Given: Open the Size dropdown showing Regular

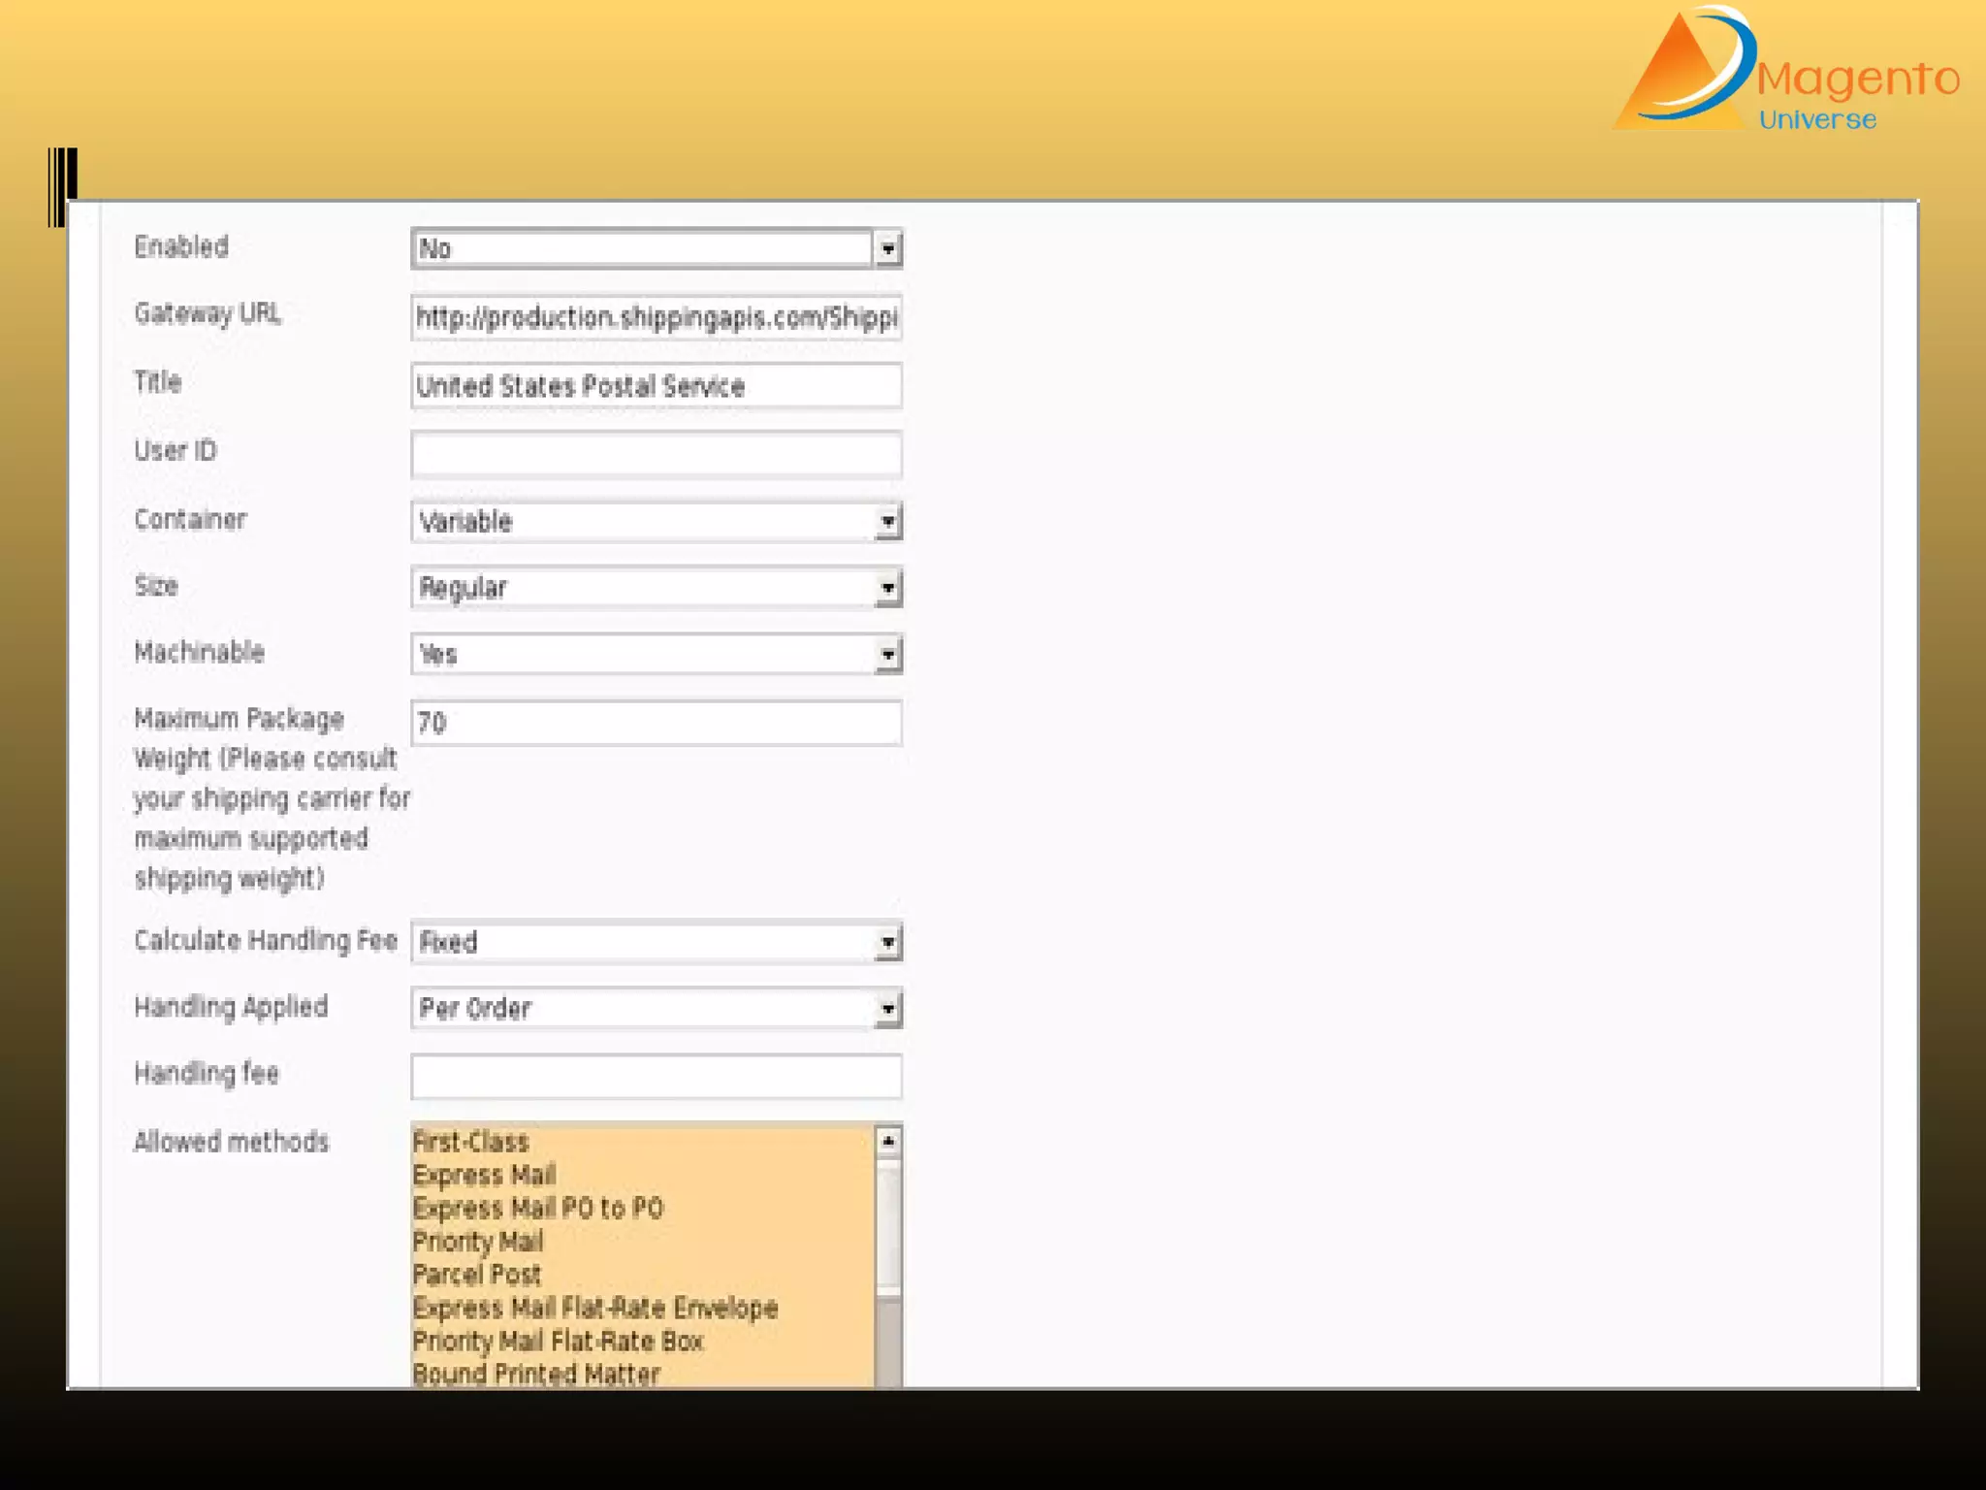Looking at the screenshot, I should tap(656, 588).
